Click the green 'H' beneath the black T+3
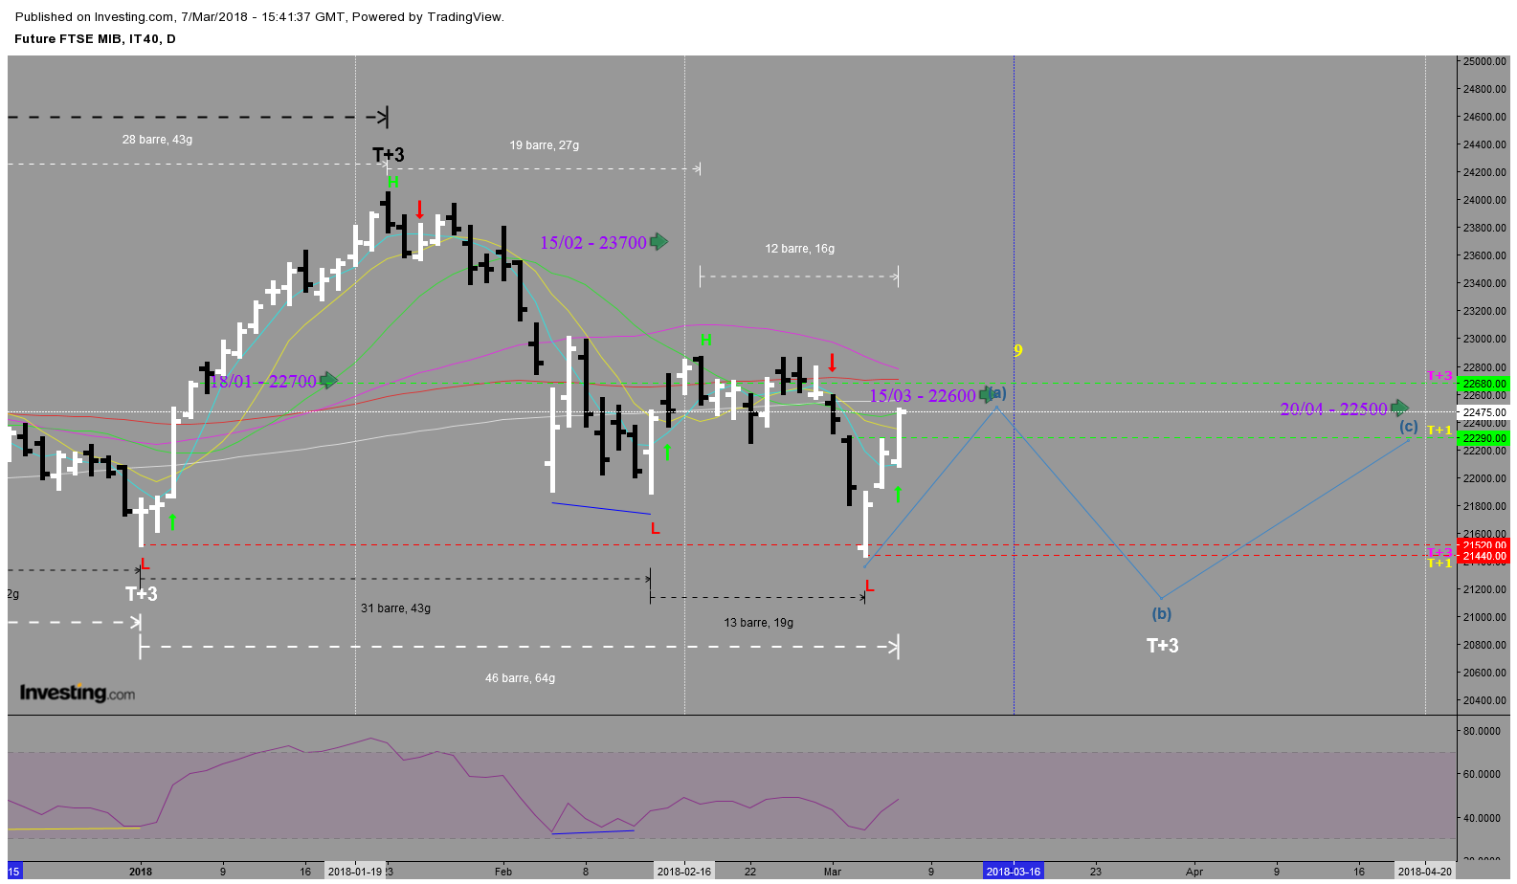This screenshot has width=1517, height=884. pos(392,181)
